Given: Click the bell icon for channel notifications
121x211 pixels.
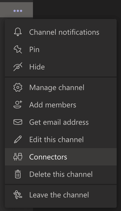Looking at the screenshot, I should [x=18, y=32].
